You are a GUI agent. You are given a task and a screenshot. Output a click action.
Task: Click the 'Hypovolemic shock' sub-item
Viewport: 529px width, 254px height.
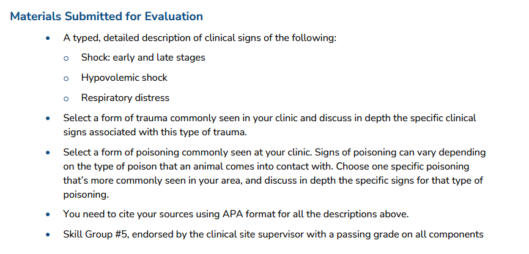[124, 78]
